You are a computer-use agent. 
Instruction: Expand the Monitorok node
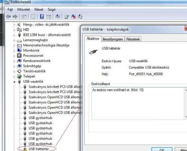coord(14,51)
